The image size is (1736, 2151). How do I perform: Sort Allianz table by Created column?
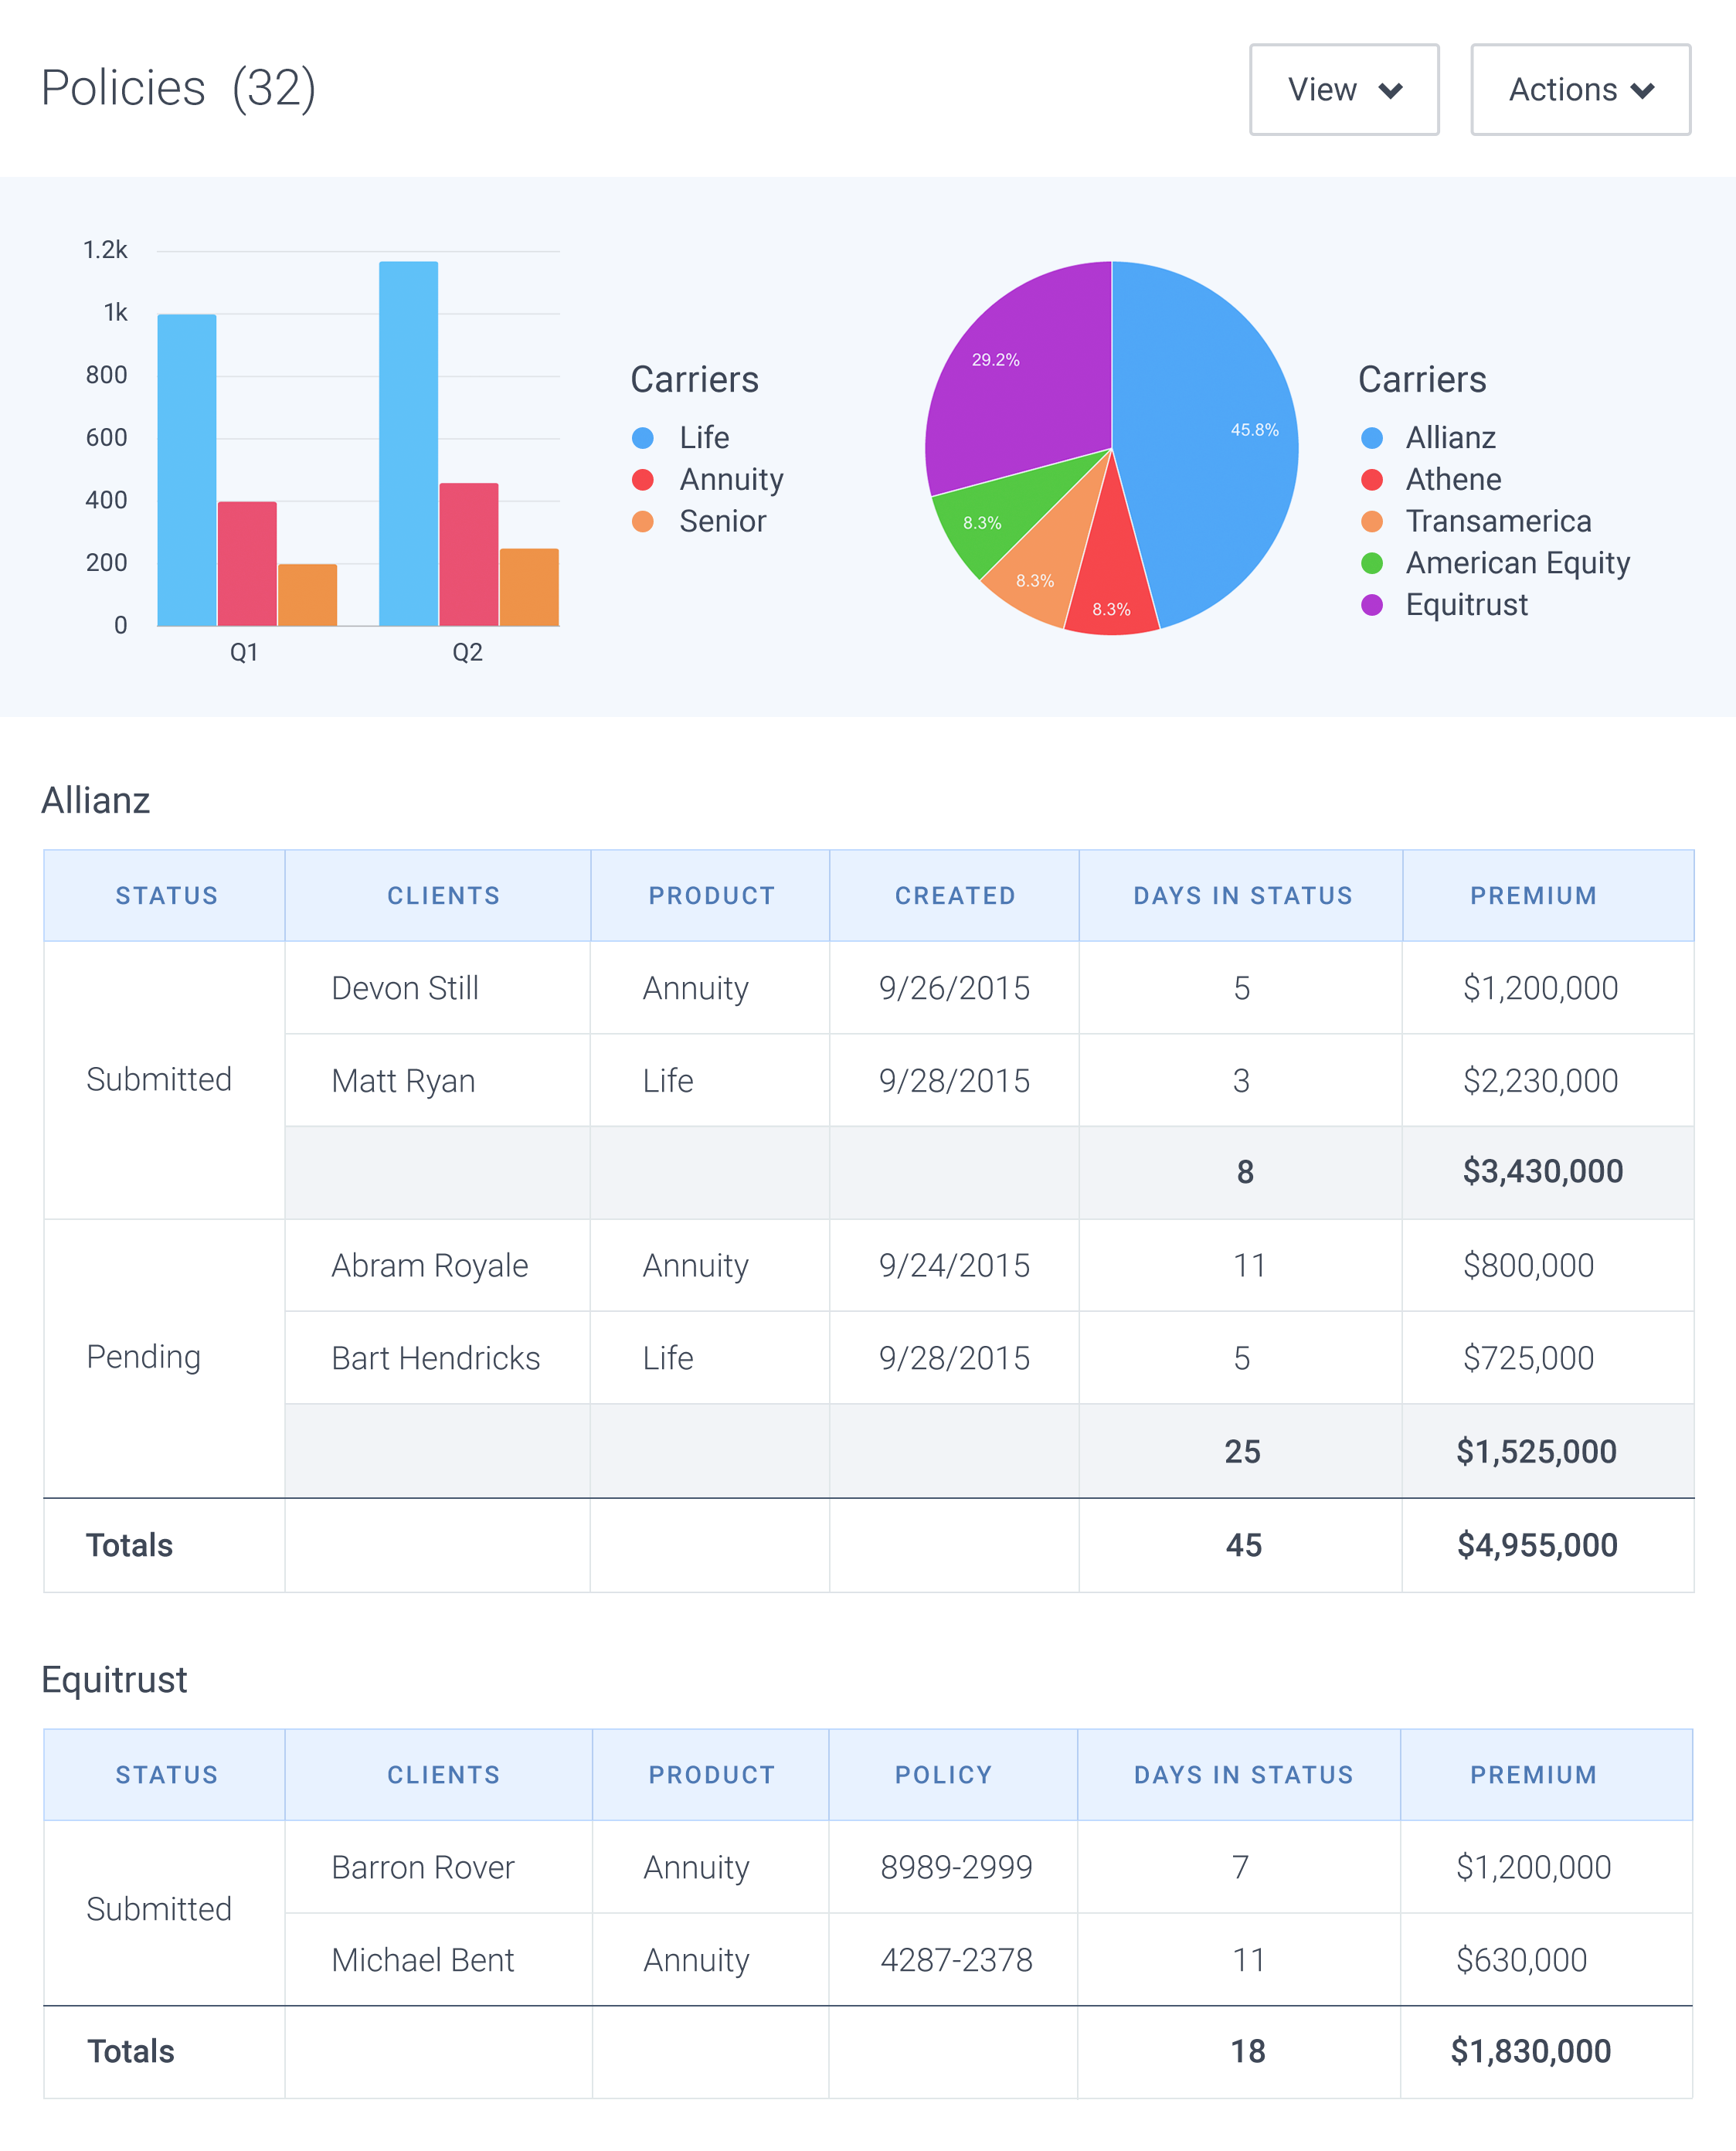coord(955,896)
